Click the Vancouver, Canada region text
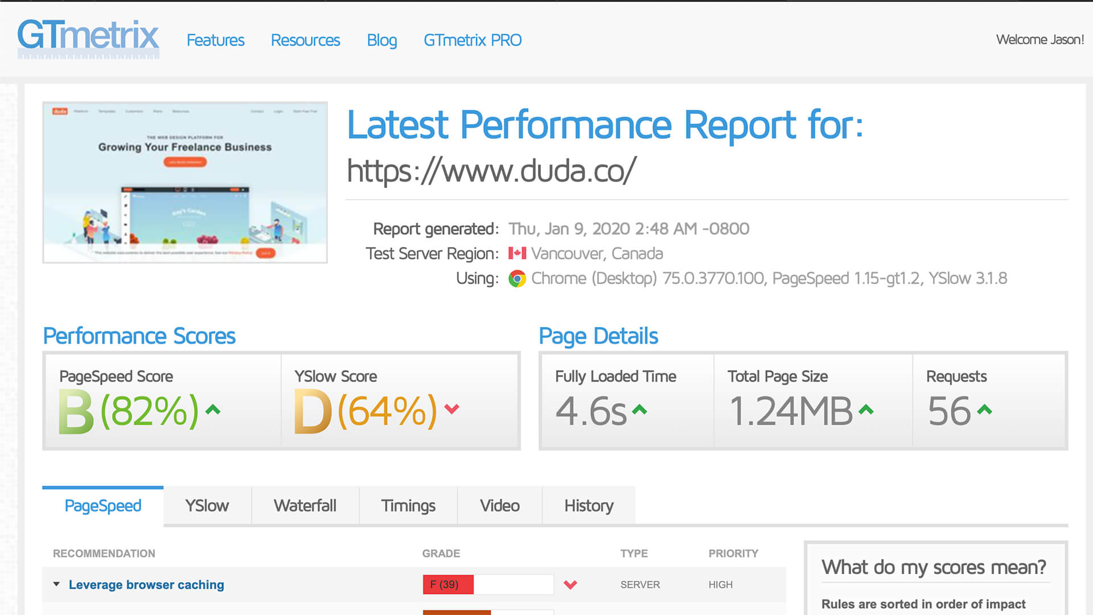The width and height of the screenshot is (1093, 615). click(x=597, y=253)
